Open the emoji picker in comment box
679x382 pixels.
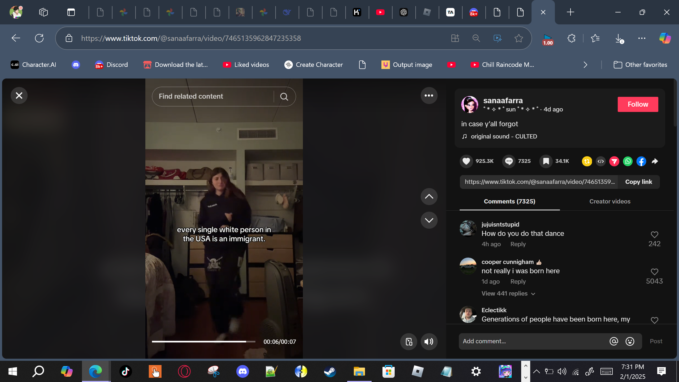coord(630,341)
